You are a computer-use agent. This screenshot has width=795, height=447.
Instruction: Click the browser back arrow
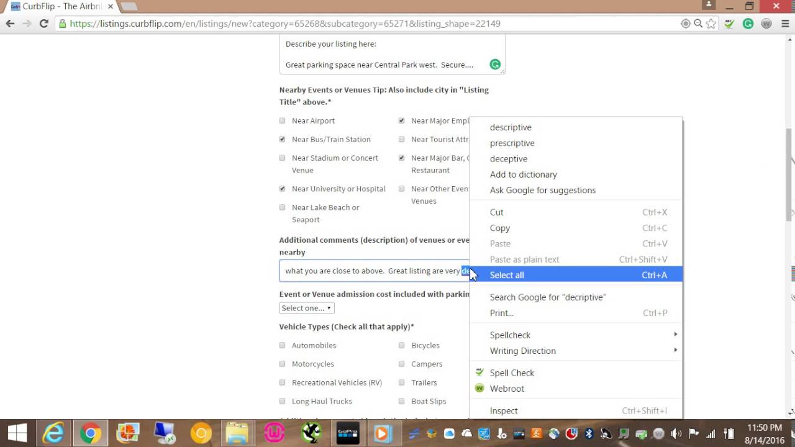point(10,24)
